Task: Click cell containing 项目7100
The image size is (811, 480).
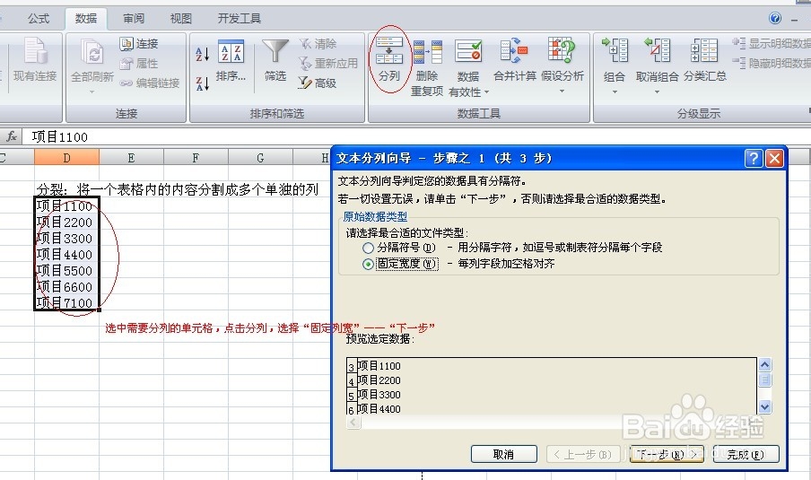Action: [66, 302]
